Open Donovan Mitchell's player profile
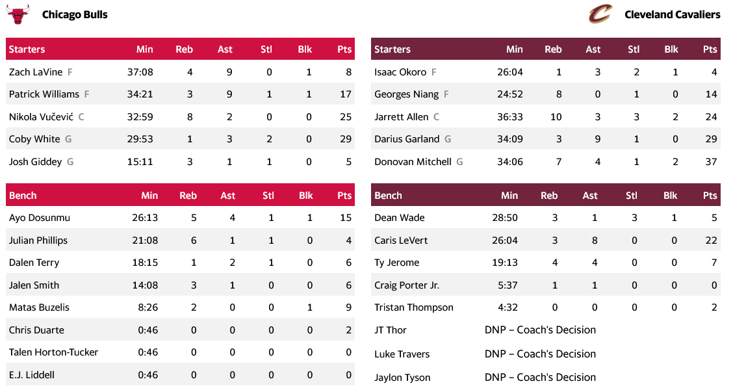 [413, 162]
